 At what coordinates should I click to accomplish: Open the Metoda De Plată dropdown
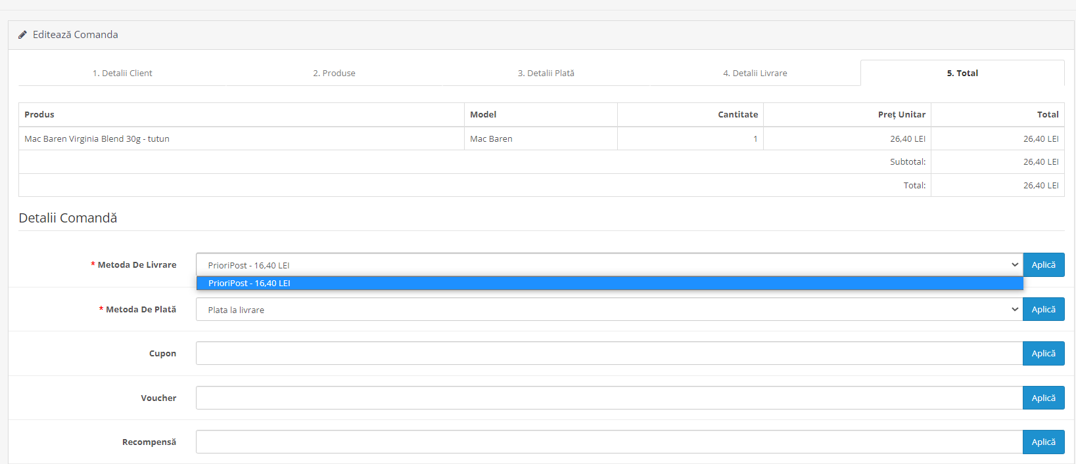pos(609,309)
